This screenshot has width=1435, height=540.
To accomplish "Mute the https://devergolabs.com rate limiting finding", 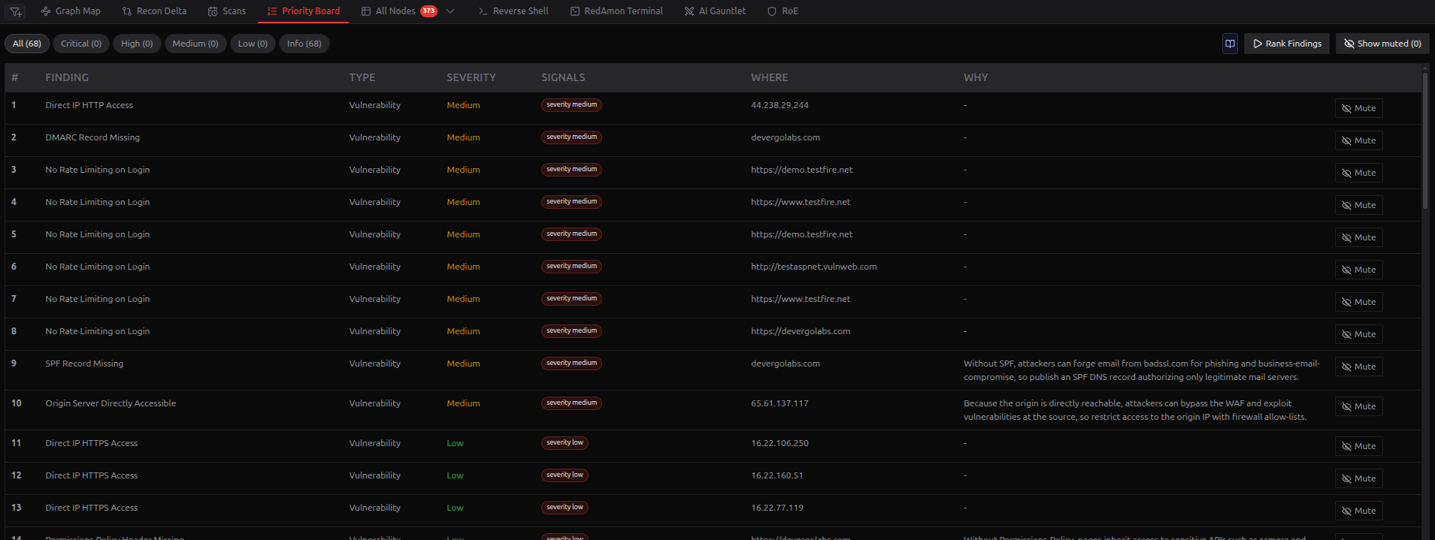I will pyautogui.click(x=1358, y=334).
